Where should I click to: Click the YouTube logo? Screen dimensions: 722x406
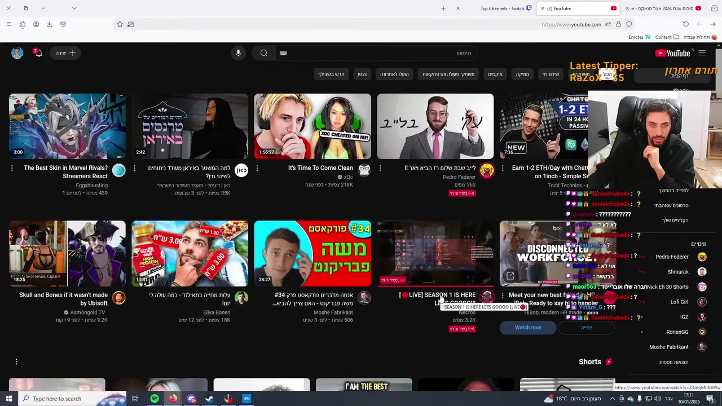pyautogui.click(x=673, y=53)
